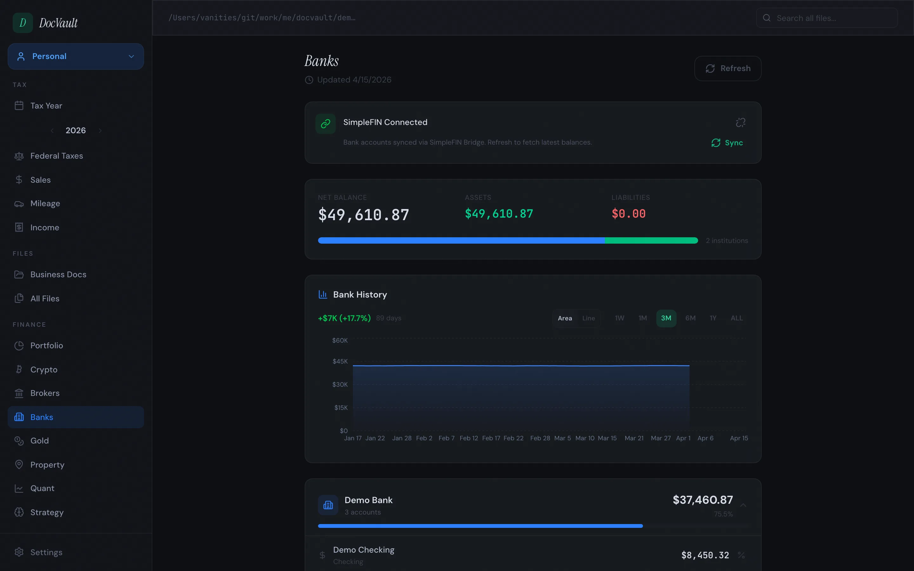Image resolution: width=914 pixels, height=571 pixels.
Task: Open the Property page
Action: 76,464
